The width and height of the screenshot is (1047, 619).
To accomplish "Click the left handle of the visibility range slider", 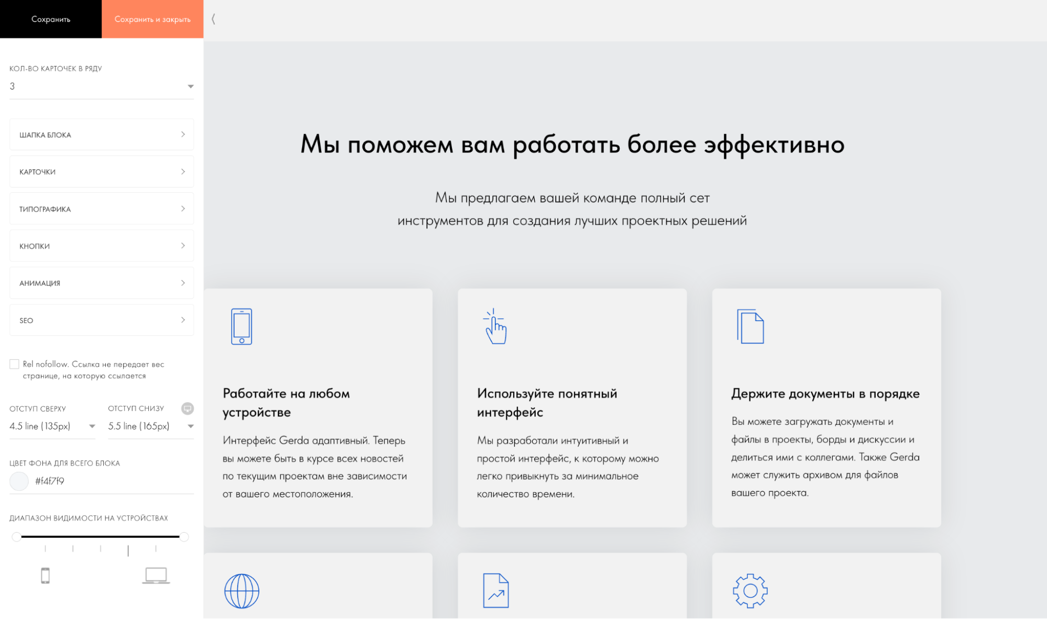I will [x=17, y=537].
